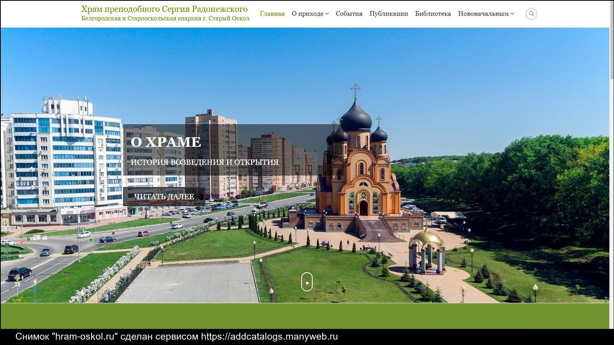Go to the Главная menu item

coord(272,14)
